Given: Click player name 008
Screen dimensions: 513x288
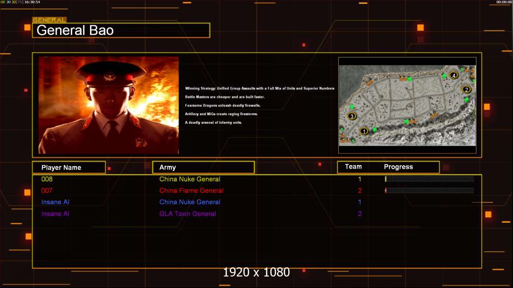Looking at the screenshot, I should (47, 179).
